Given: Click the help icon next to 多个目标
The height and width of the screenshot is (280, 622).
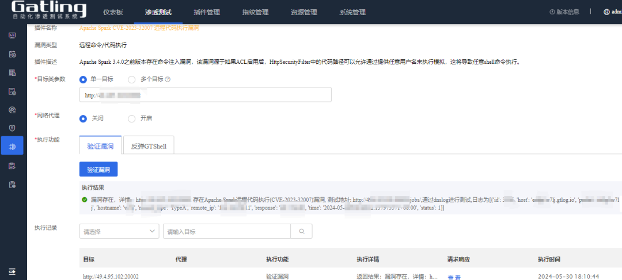Looking at the screenshot, I should (x=168, y=79).
